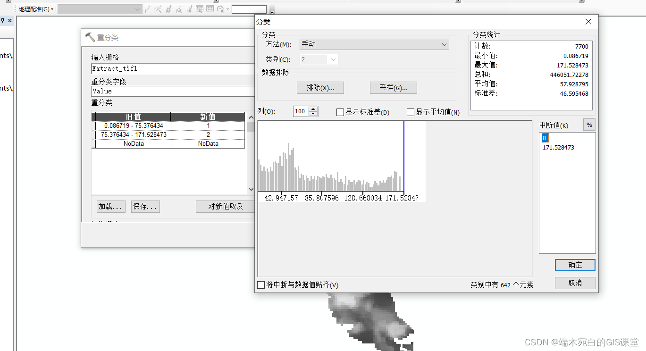Click the 列(O) columns number field

(301, 111)
